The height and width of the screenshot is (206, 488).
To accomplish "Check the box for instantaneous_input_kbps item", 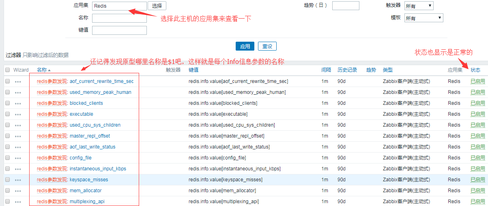I will [7, 169].
